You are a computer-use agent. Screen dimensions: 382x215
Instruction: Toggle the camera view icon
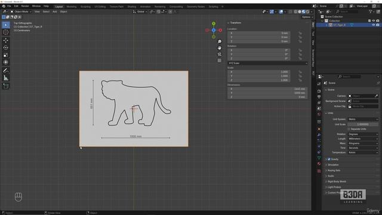click(x=220, y=54)
